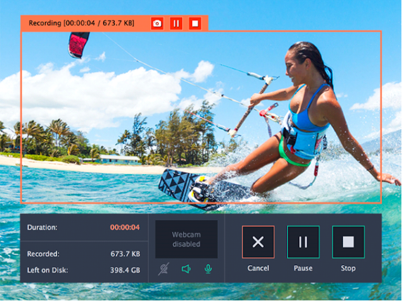Click the 'Duration:' label
Image resolution: width=402 pixels, height=301 pixels.
tap(42, 227)
